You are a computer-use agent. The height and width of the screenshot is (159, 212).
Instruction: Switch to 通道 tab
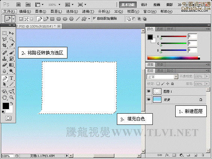[160, 70]
